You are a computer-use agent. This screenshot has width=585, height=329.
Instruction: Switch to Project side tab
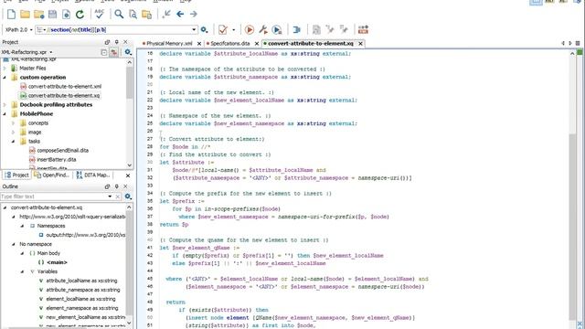coord(16,175)
